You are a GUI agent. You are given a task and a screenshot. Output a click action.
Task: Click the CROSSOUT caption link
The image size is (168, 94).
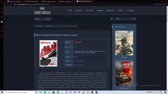(124, 57)
